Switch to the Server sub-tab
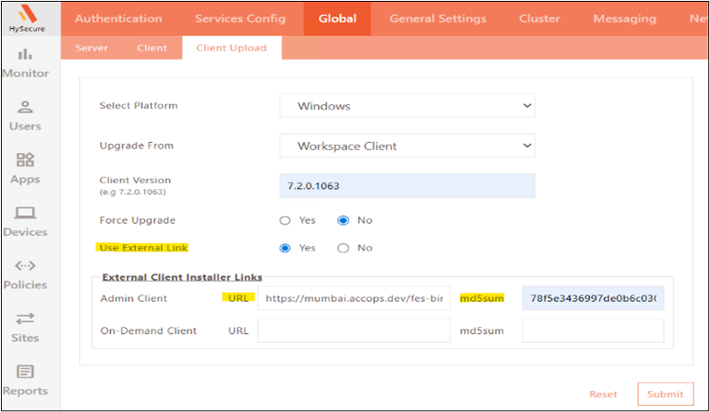Image resolution: width=710 pixels, height=412 pixels. (92, 48)
